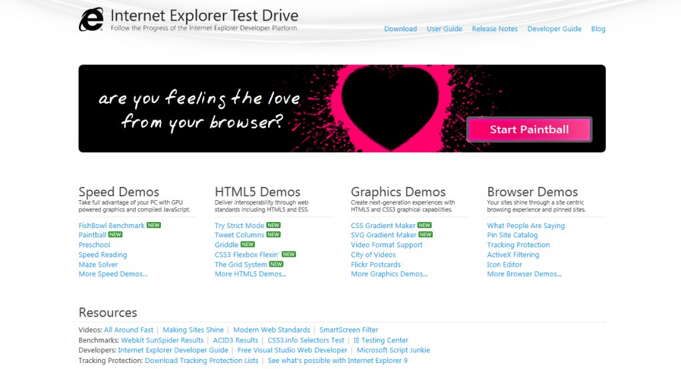The image size is (681, 369).
Task: Click the Resources section heading
Action: tap(108, 312)
